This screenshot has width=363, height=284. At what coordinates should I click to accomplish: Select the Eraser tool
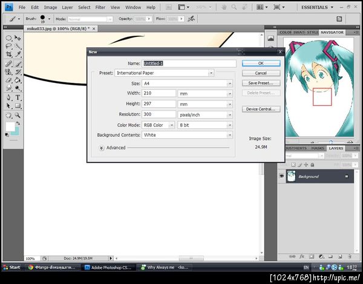(x=8, y=80)
